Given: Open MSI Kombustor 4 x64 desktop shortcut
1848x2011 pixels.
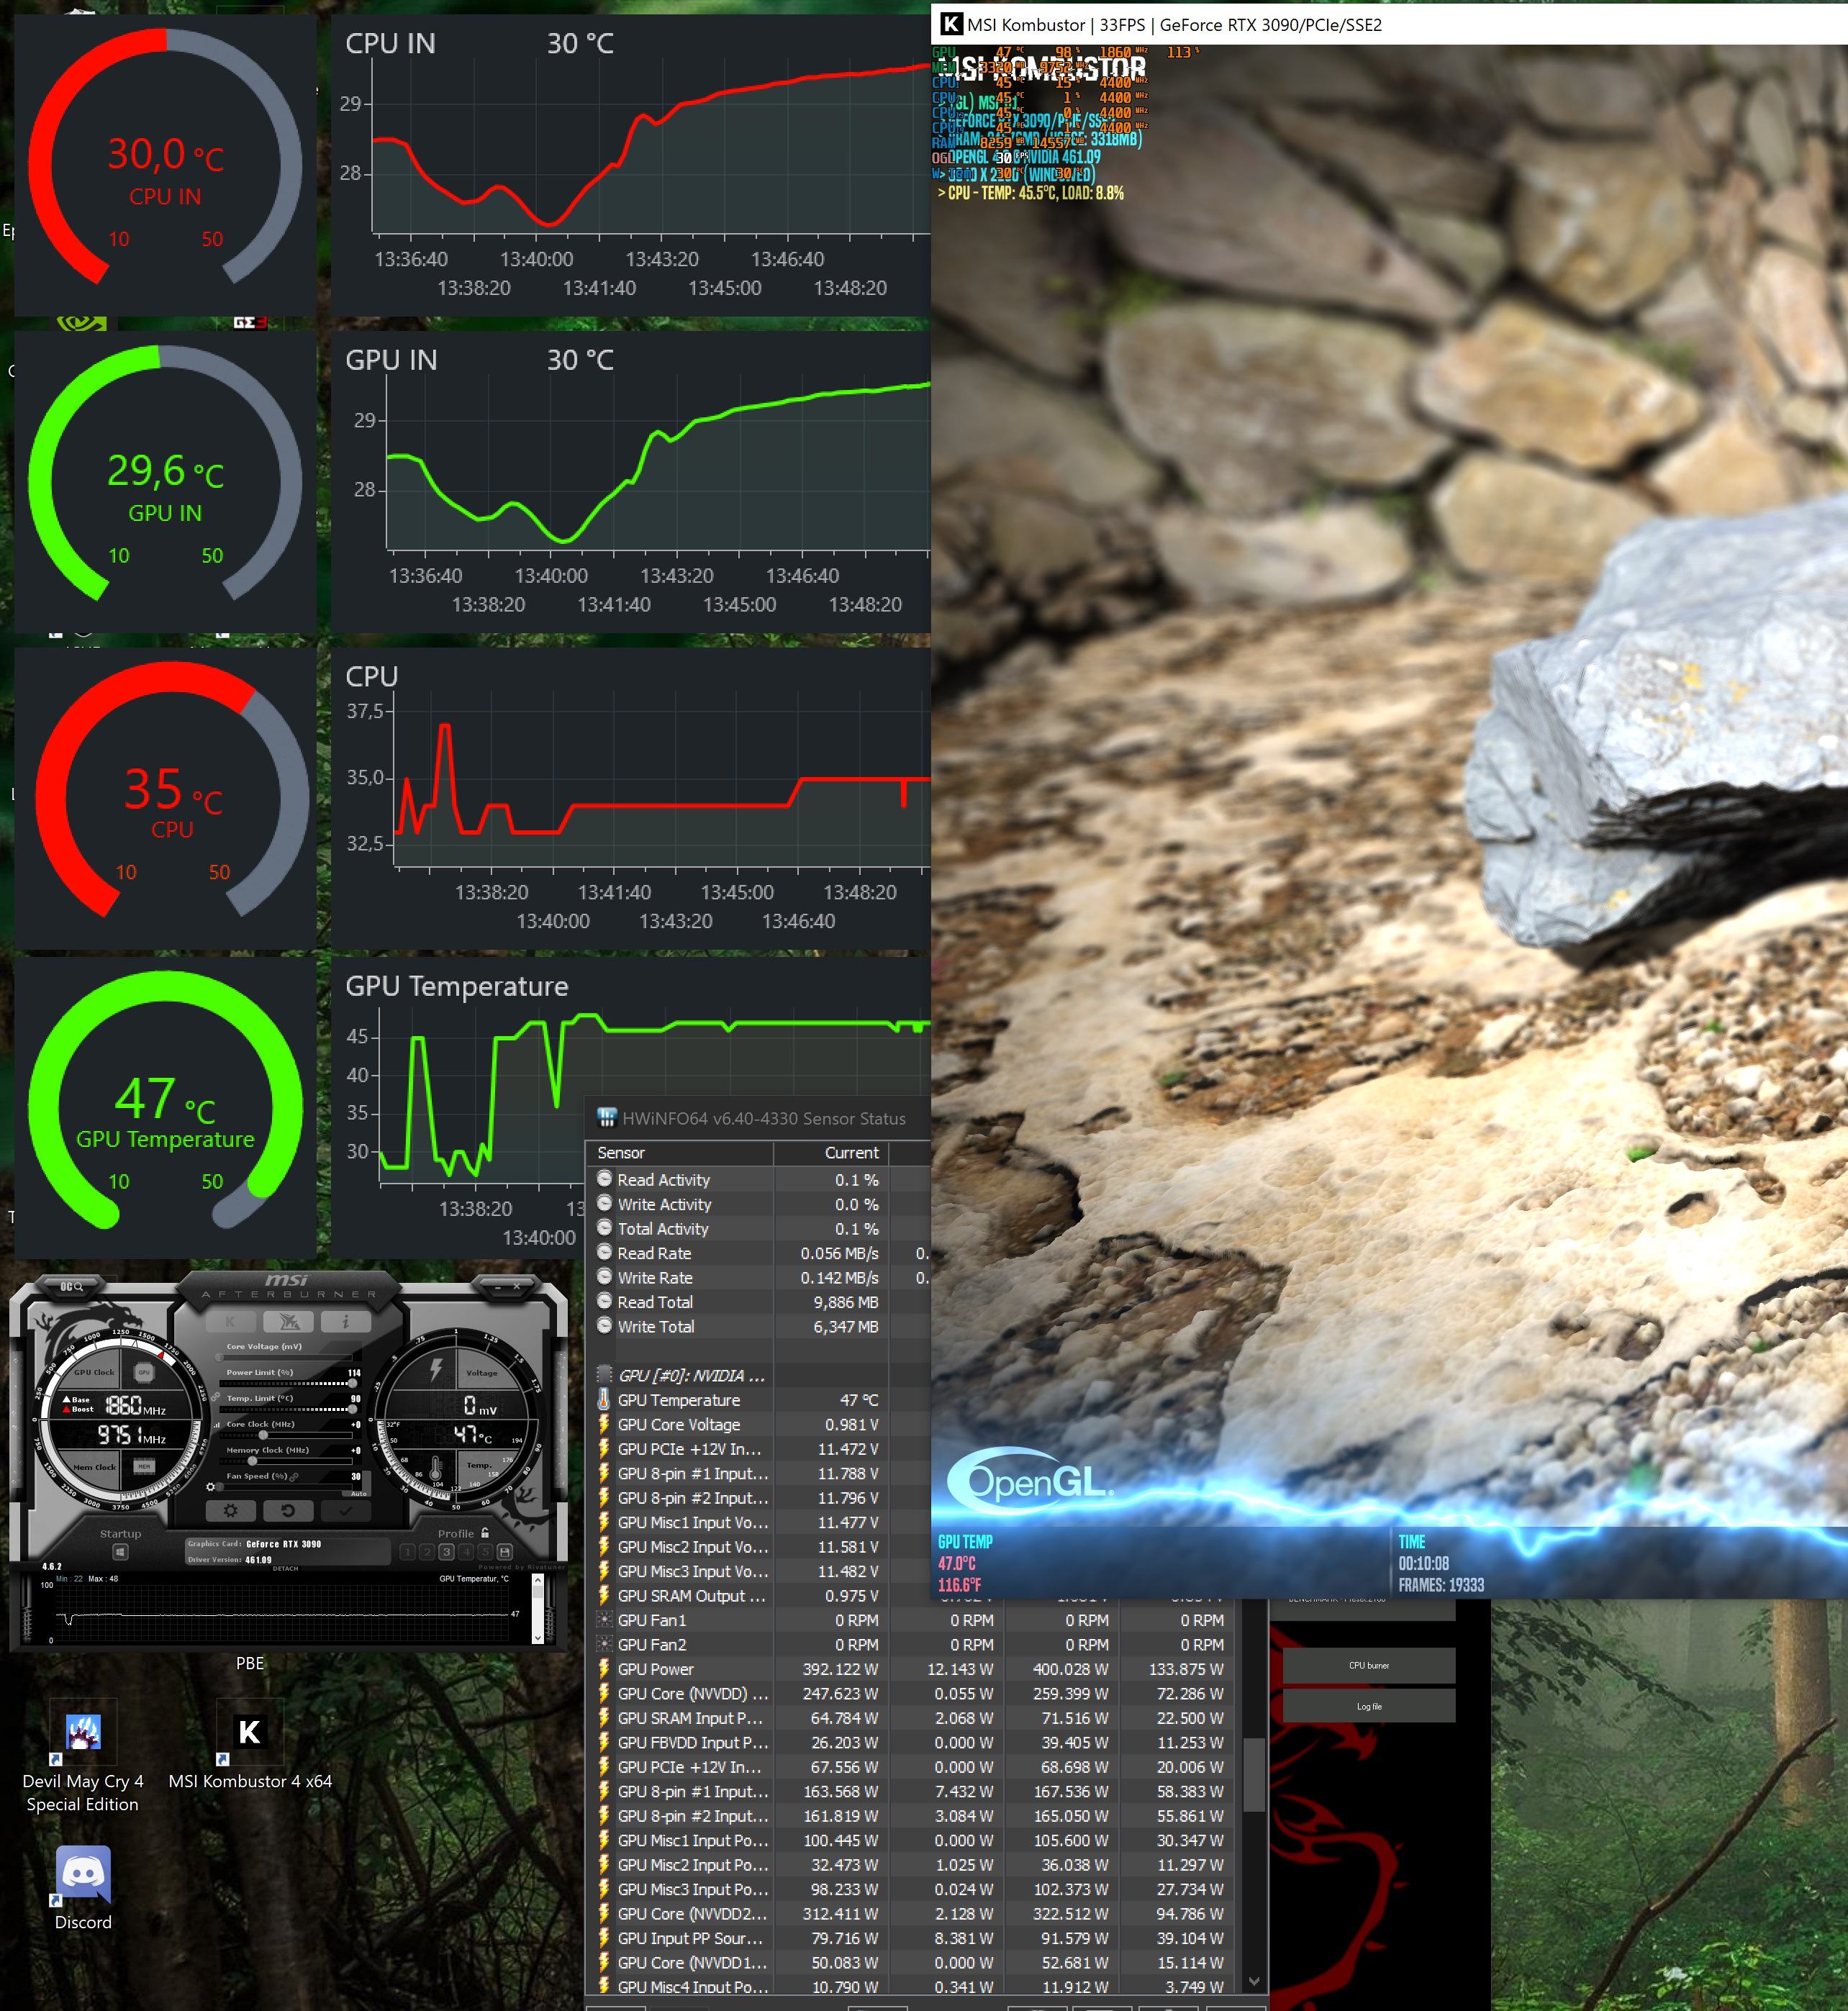Looking at the screenshot, I should tap(250, 1745).
